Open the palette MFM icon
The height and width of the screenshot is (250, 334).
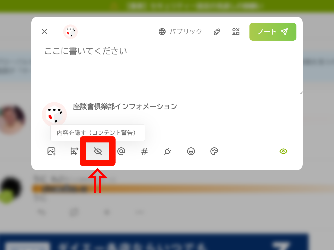point(214,151)
